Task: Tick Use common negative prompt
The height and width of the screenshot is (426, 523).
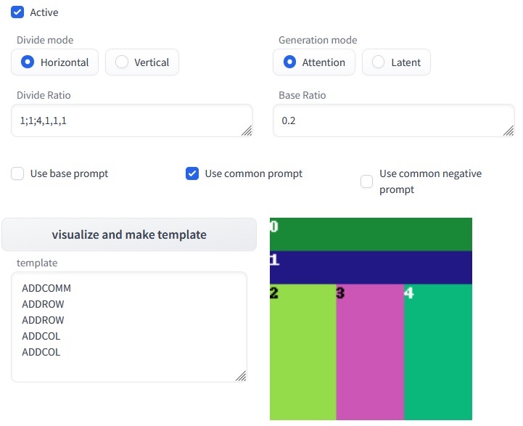Action: click(367, 181)
